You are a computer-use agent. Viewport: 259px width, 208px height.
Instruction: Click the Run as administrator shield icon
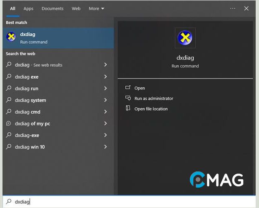[x=128, y=98]
